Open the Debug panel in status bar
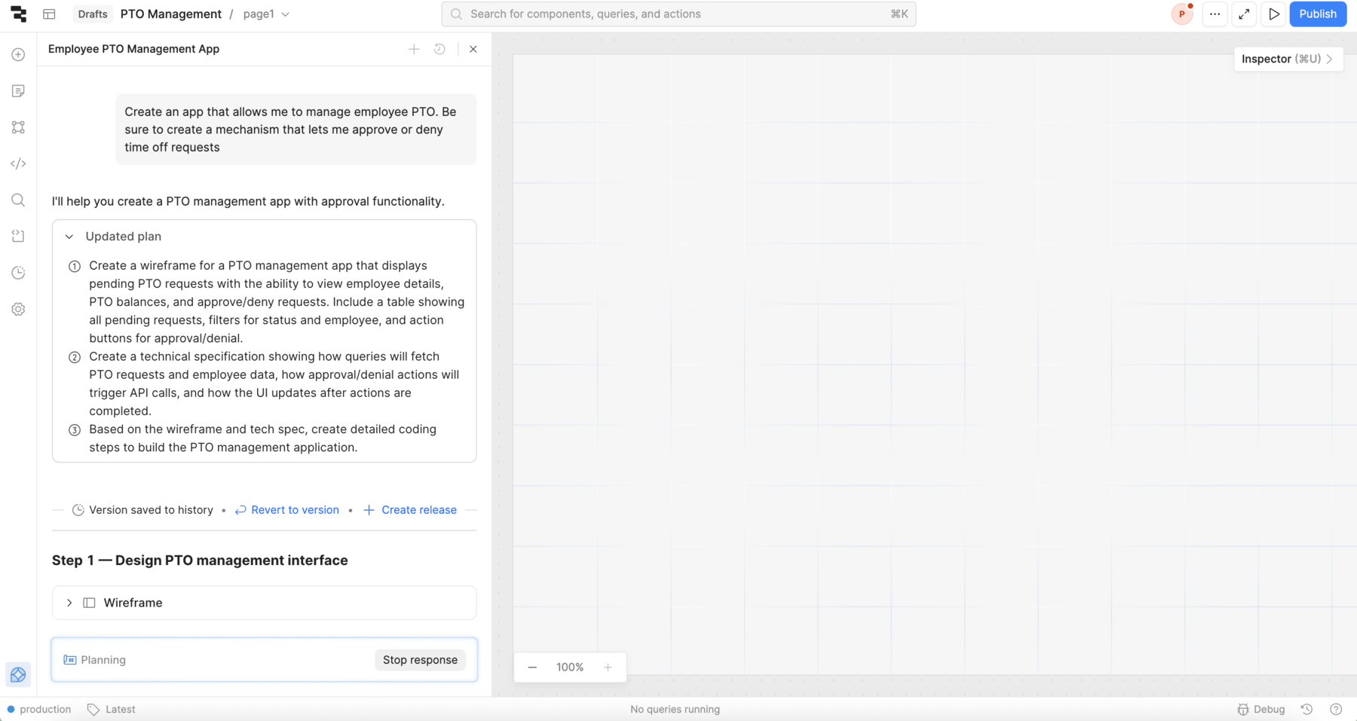Viewport: 1357px width, 721px height. pyautogui.click(x=1261, y=709)
